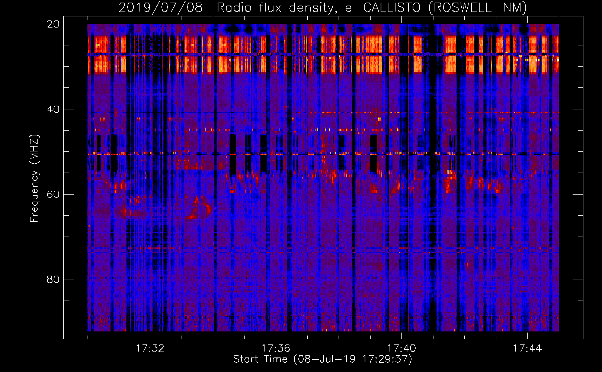602x372 pixels.
Task: Click the 'Start Time (08-Jul-19 17:29:37)' label
Action: [323, 359]
